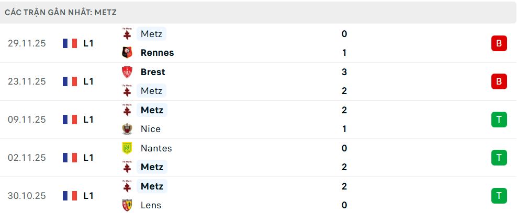Select the 23.11.25 match date

(x=27, y=81)
